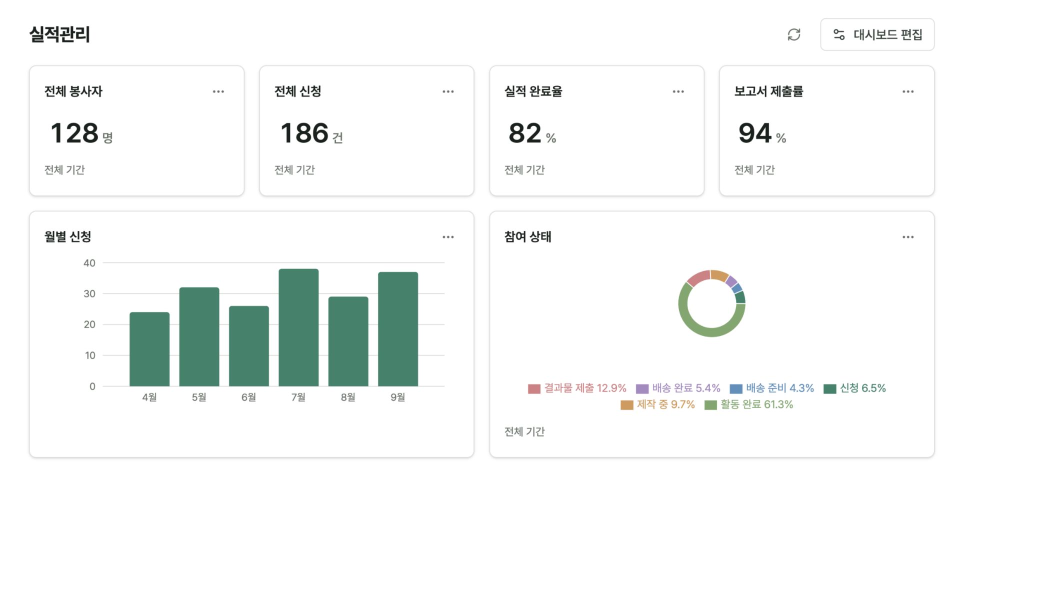Open more options on 실적 완료율 card
This screenshot has height=600, width=1060.
(x=678, y=91)
